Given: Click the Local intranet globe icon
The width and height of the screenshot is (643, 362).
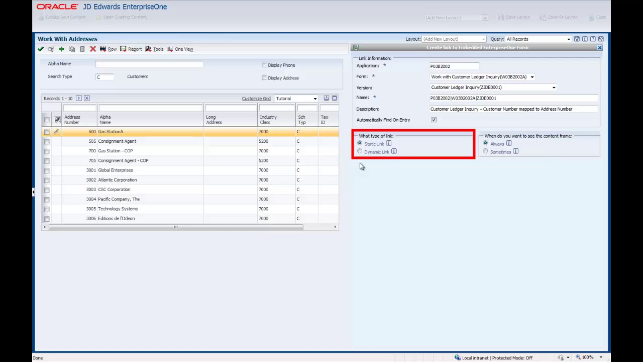Looking at the screenshot, I should [457, 357].
